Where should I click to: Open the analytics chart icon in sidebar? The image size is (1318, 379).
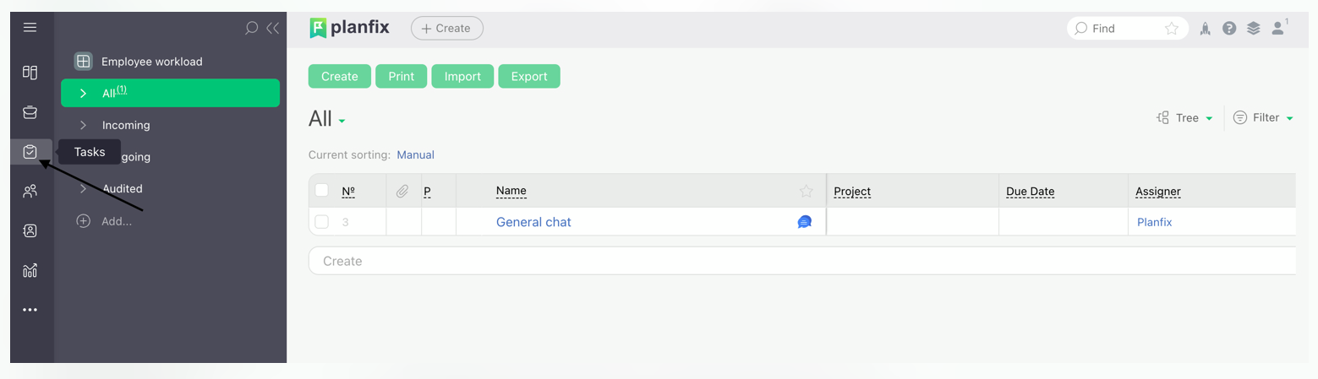pyautogui.click(x=30, y=270)
